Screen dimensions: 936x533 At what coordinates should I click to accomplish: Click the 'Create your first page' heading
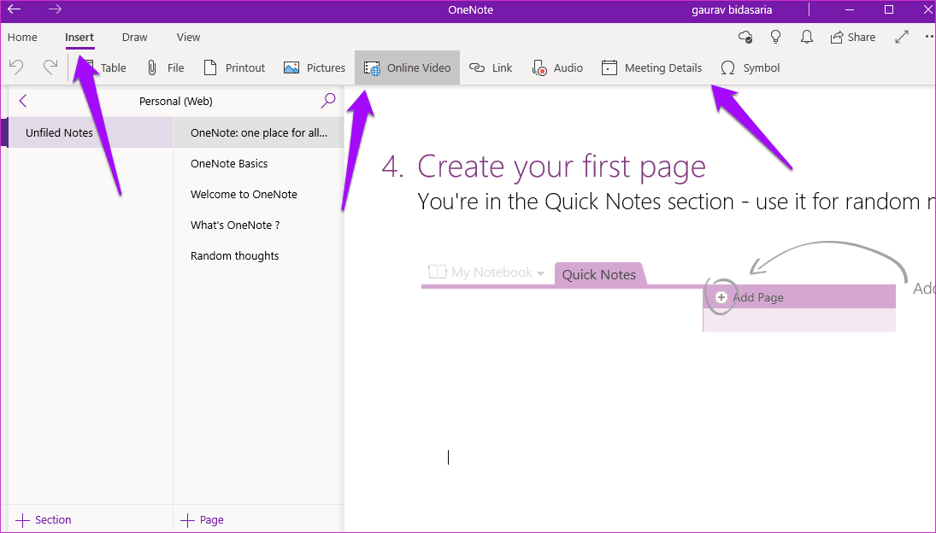point(561,167)
